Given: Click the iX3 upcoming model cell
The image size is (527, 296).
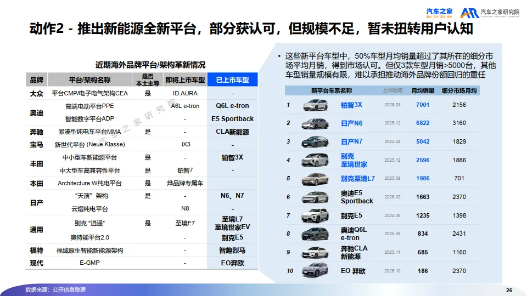Looking at the screenshot, I should [x=186, y=144].
